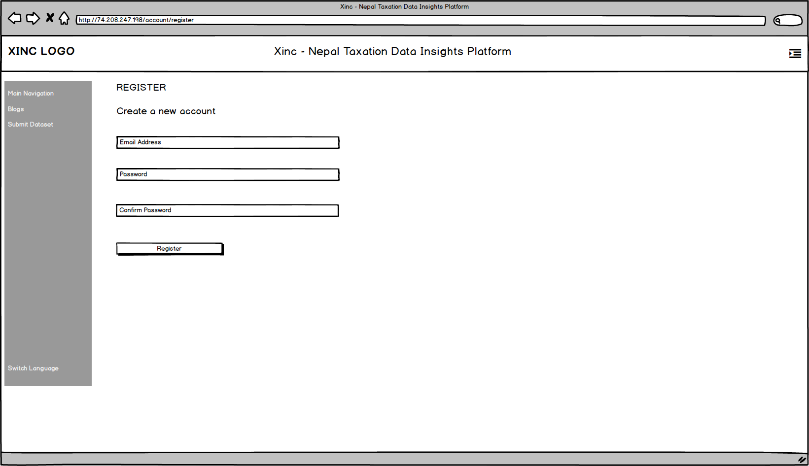Open Main Navigation in the sidebar
This screenshot has width=809, height=466.
(x=31, y=94)
